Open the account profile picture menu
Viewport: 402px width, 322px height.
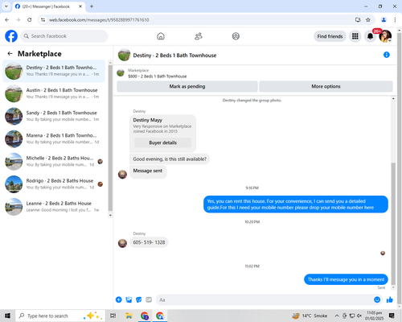(x=385, y=36)
